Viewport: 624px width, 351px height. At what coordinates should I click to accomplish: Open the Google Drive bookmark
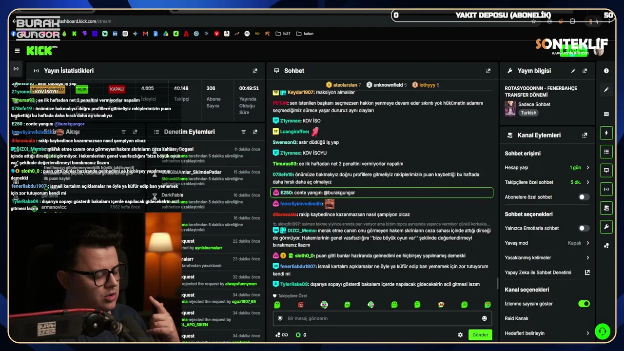166,34
